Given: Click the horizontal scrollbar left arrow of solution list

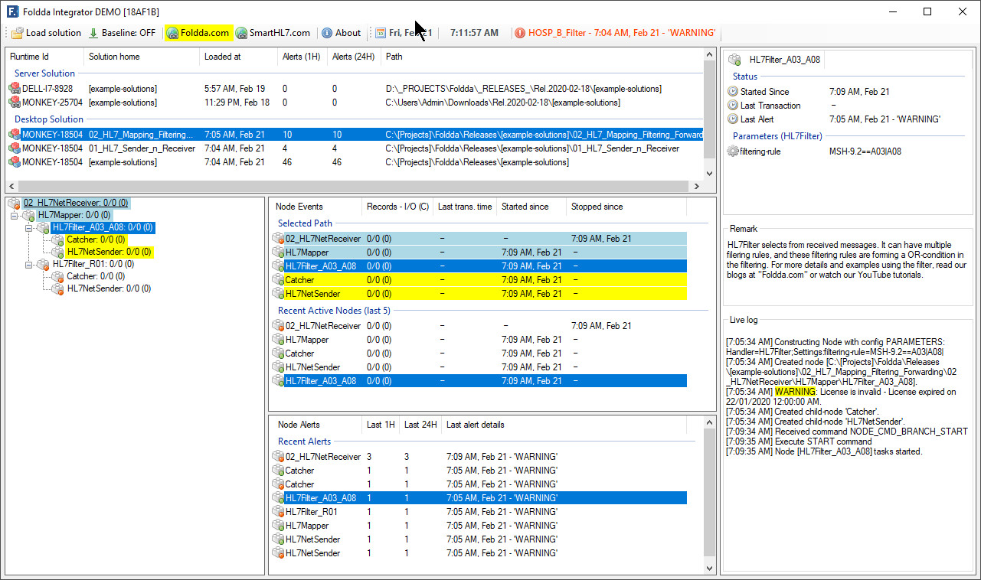Looking at the screenshot, I should (12, 186).
